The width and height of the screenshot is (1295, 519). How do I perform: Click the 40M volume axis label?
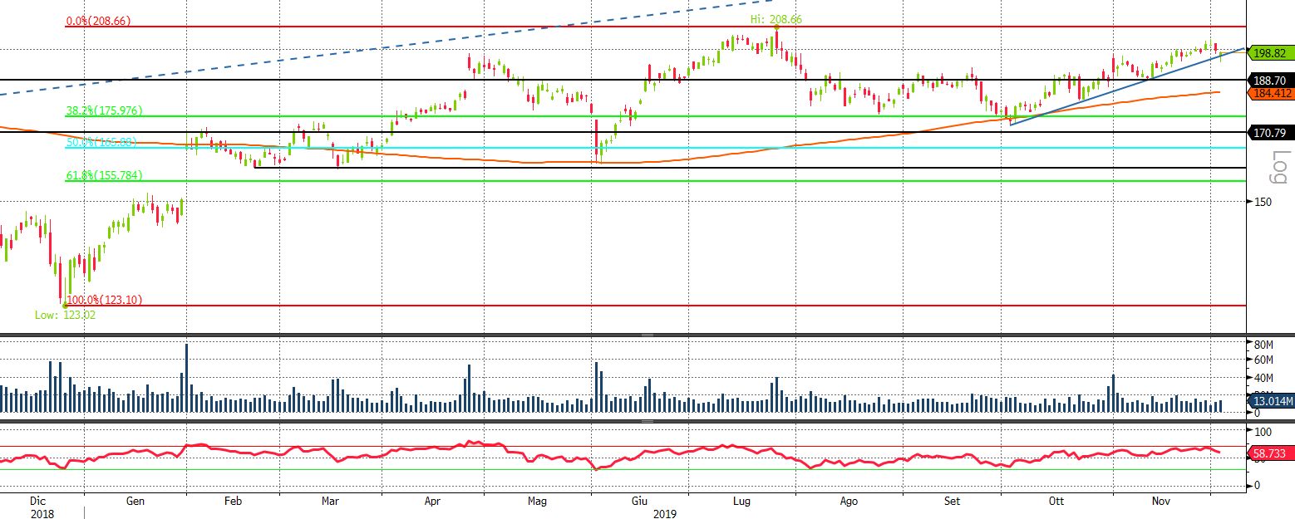click(1263, 378)
